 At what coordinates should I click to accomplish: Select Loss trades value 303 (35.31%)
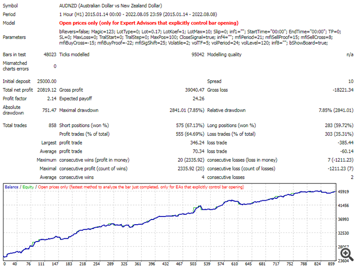coord(339,134)
